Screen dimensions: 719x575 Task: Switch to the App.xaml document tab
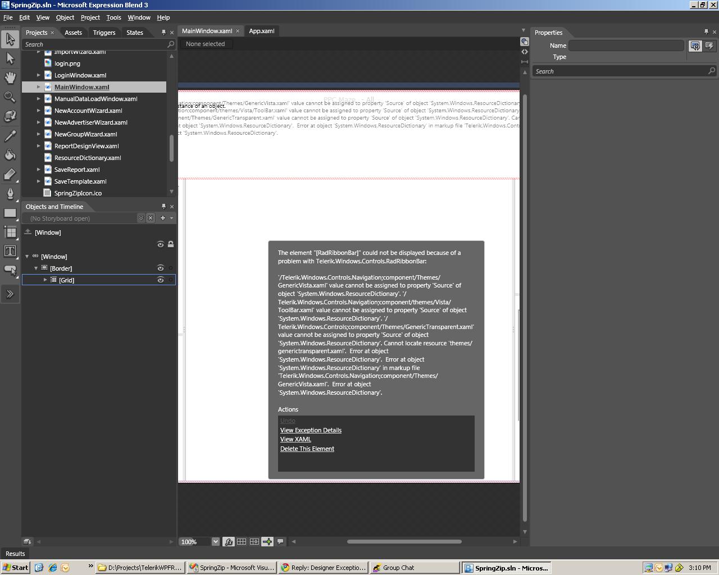tap(262, 31)
